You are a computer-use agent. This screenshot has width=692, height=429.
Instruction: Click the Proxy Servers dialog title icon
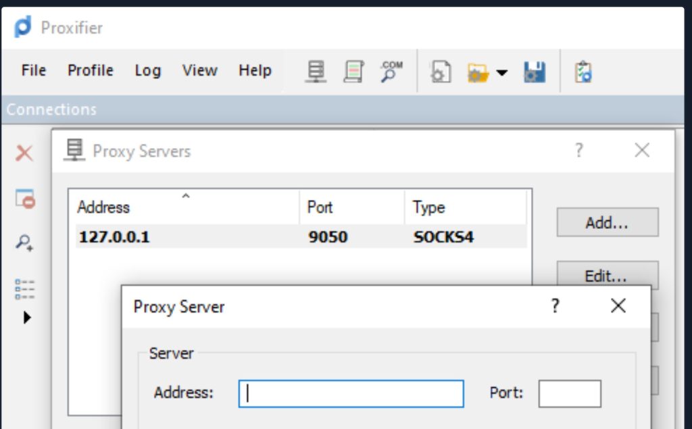click(x=74, y=150)
